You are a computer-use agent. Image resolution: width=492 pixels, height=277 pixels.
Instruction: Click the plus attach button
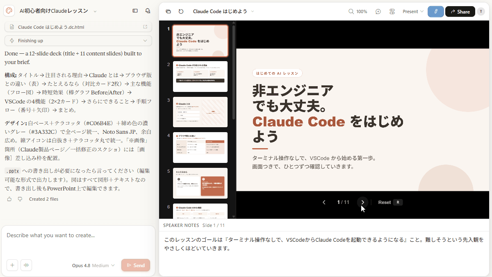click(12, 265)
